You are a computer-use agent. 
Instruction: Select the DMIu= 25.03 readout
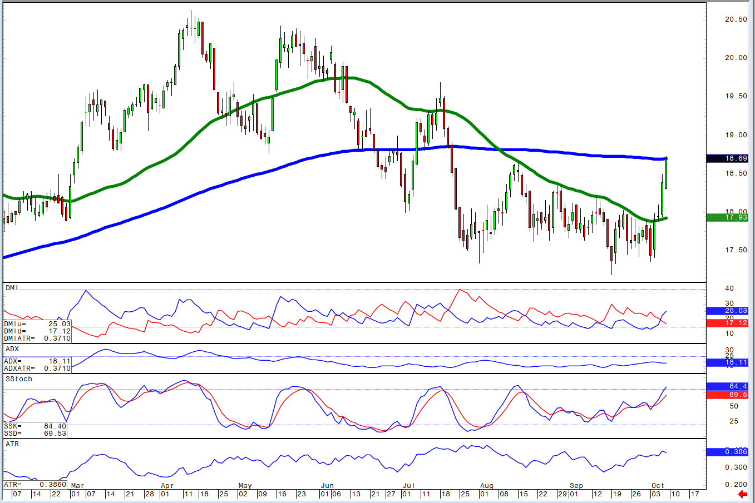37,323
